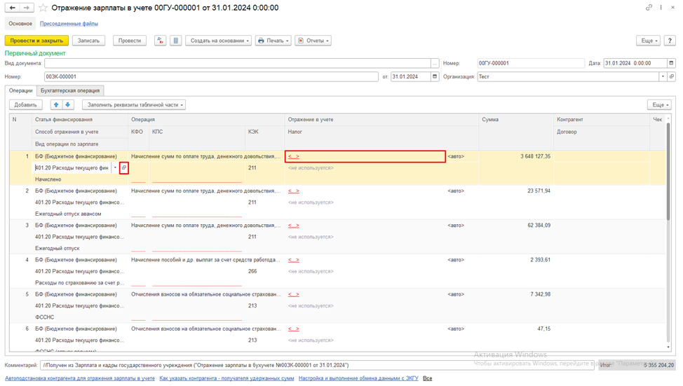Switch to the Бухгалтерская операция tab
683x386 pixels.
tap(70, 90)
